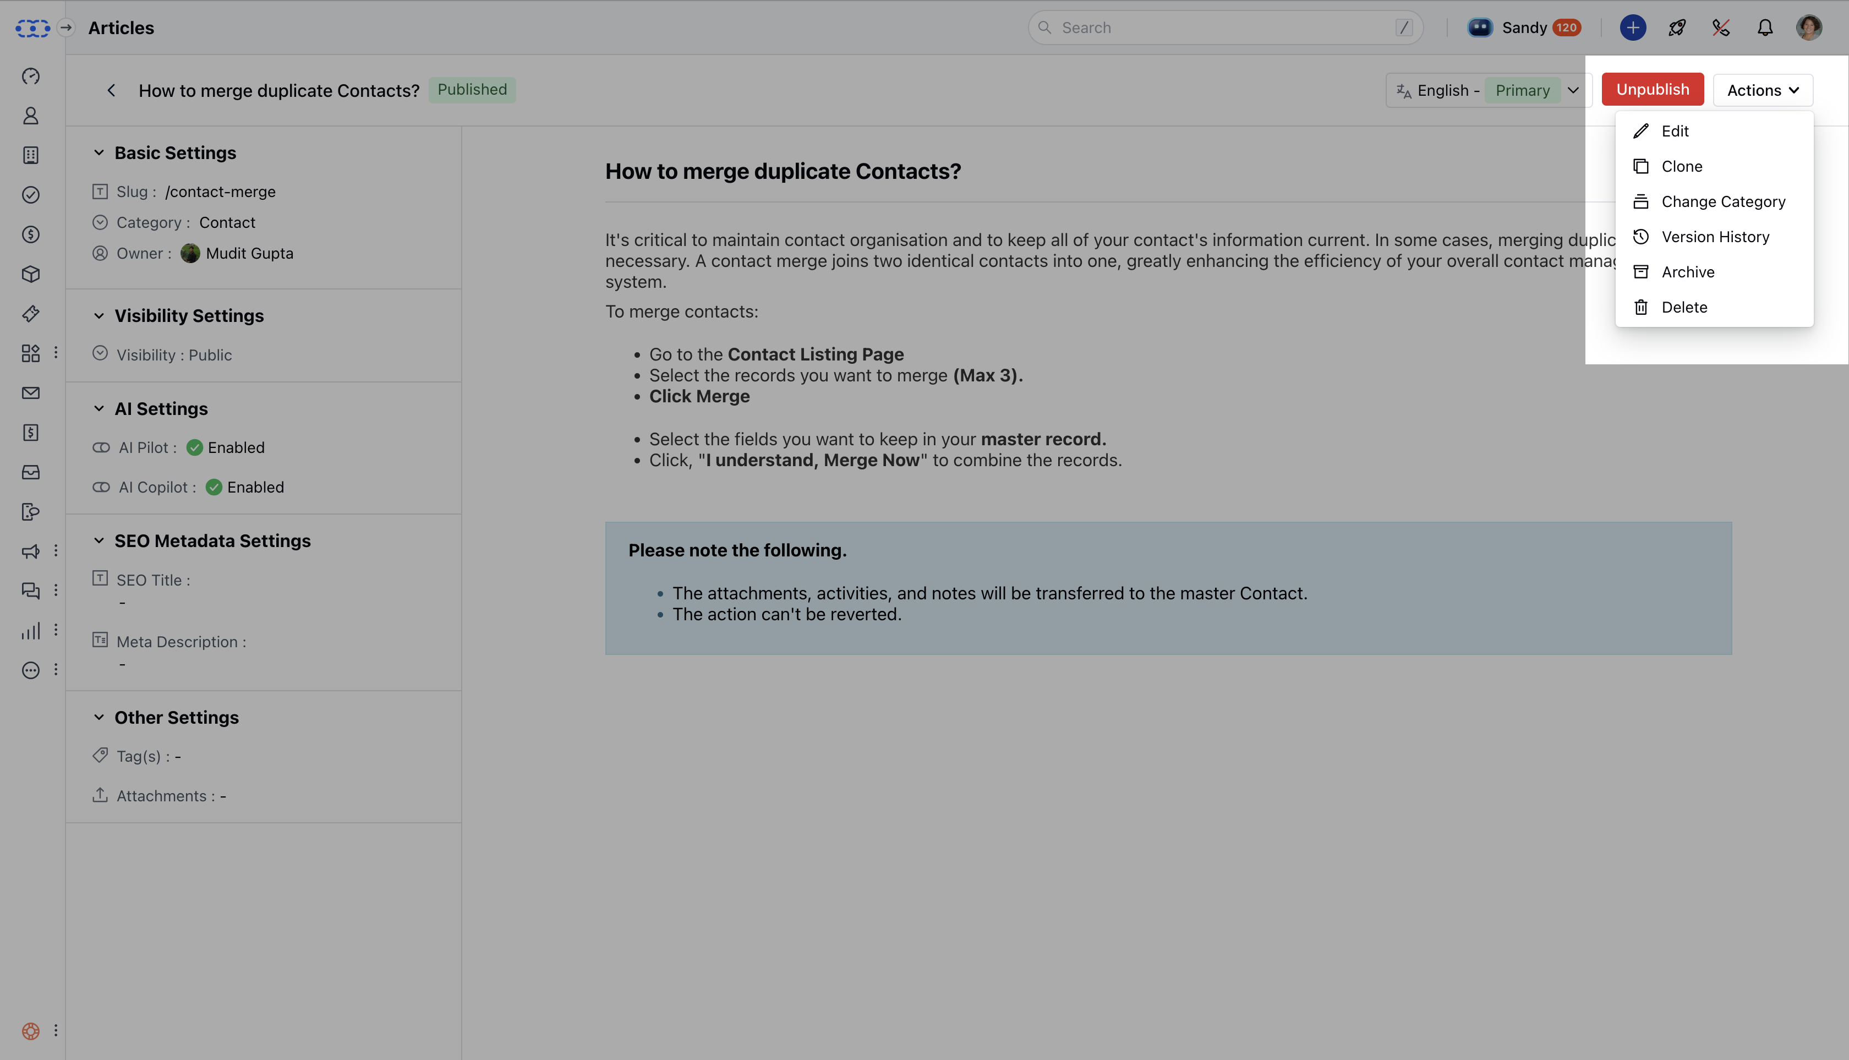Click the rocket icon in top bar
The height and width of the screenshot is (1060, 1849).
[x=1676, y=28]
